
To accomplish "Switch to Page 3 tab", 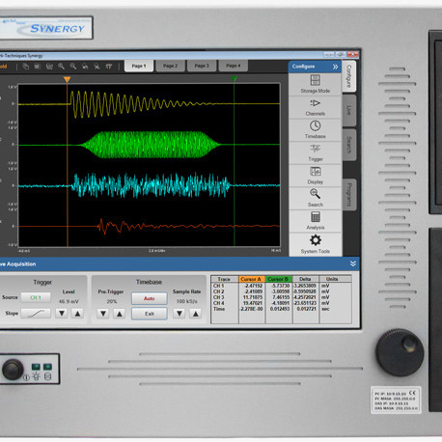I will (x=202, y=66).
